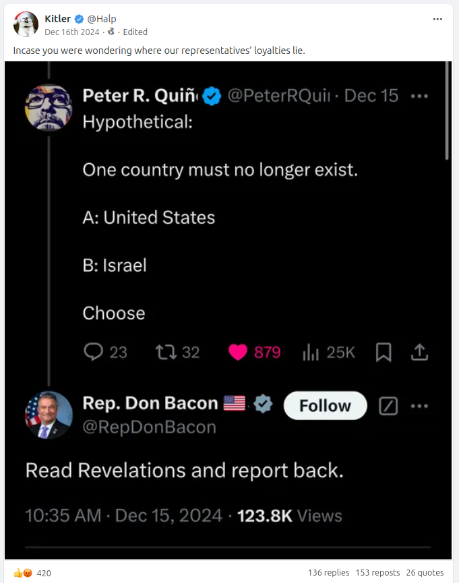The height and width of the screenshot is (583, 459).
Task: Toggle the pink heart like icon
Action: (238, 351)
